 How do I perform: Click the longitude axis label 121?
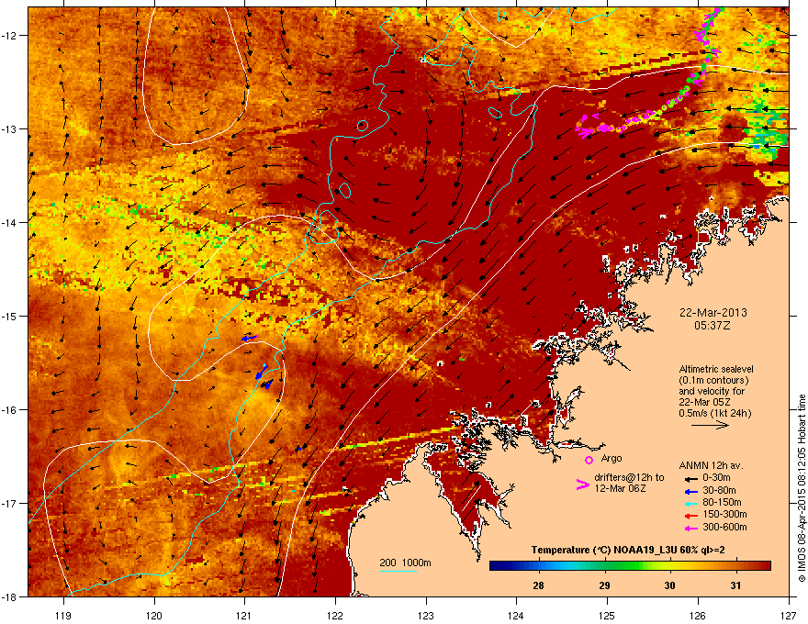(244, 615)
